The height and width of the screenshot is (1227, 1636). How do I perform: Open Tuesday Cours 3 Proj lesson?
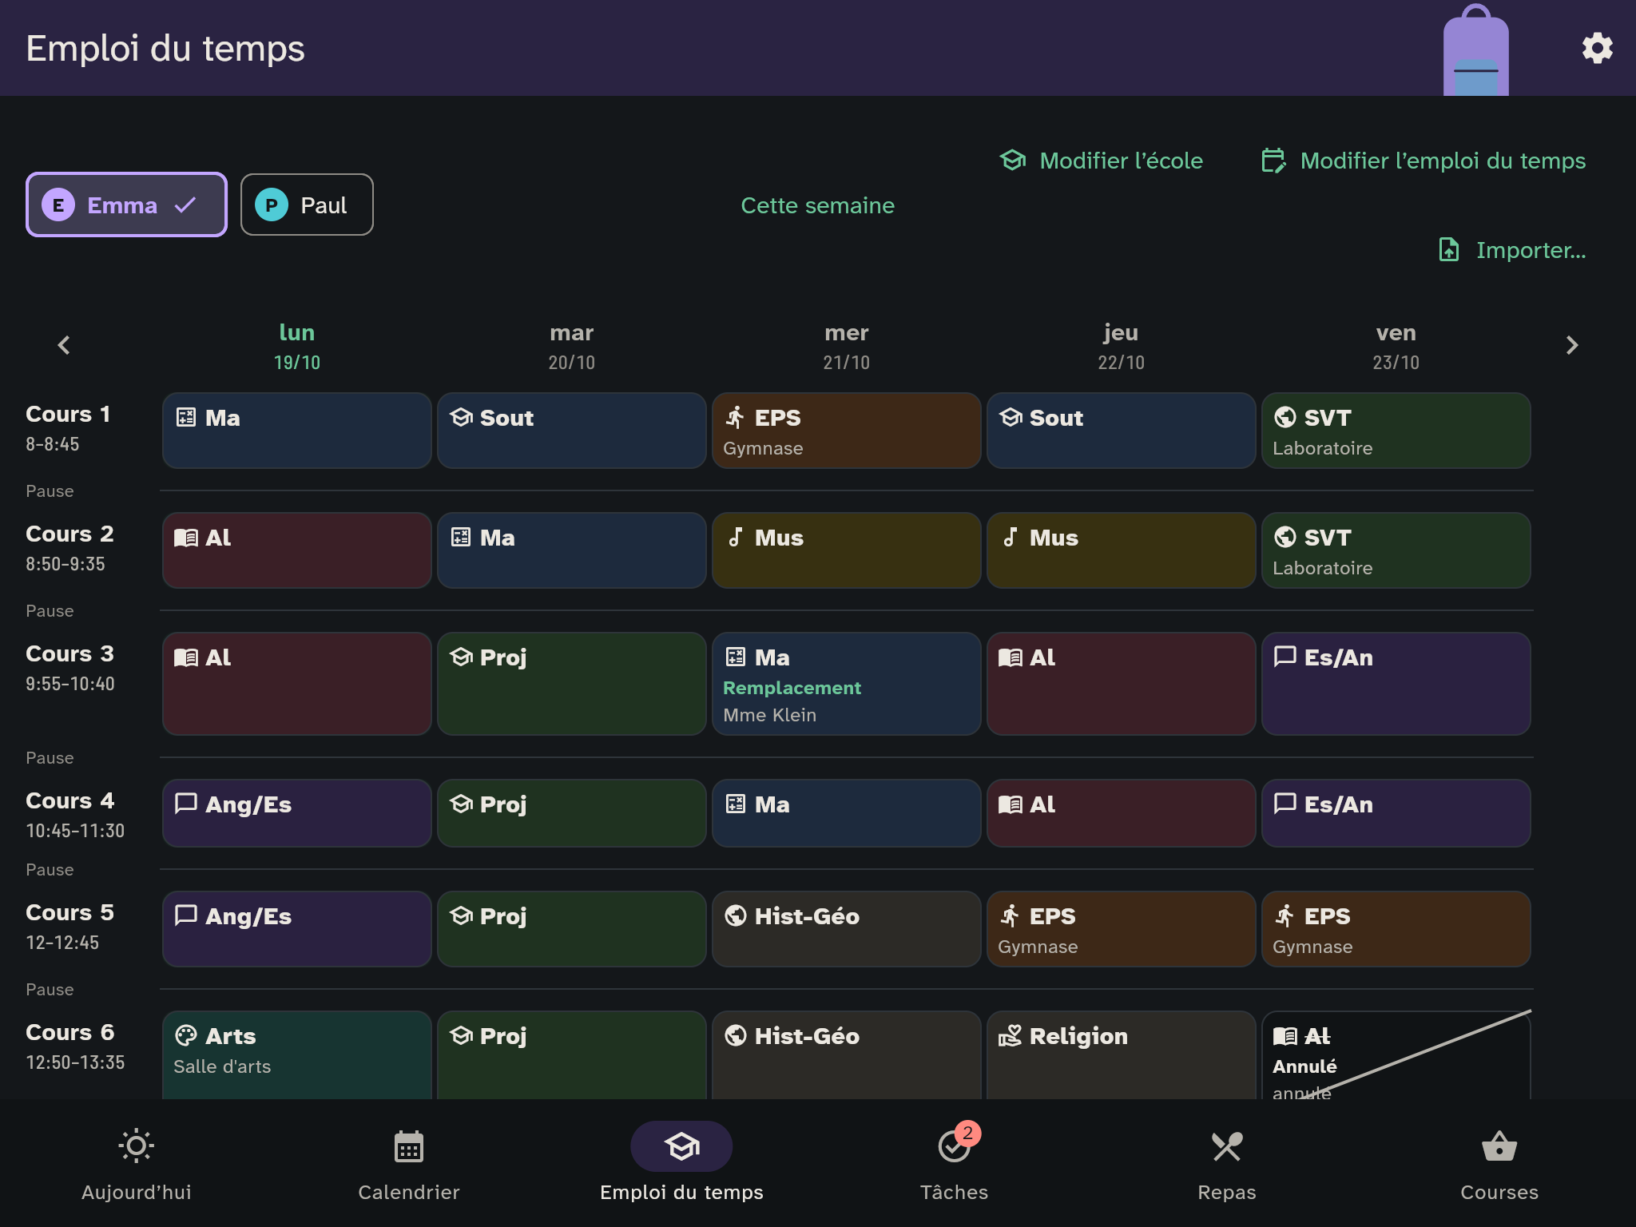point(572,684)
